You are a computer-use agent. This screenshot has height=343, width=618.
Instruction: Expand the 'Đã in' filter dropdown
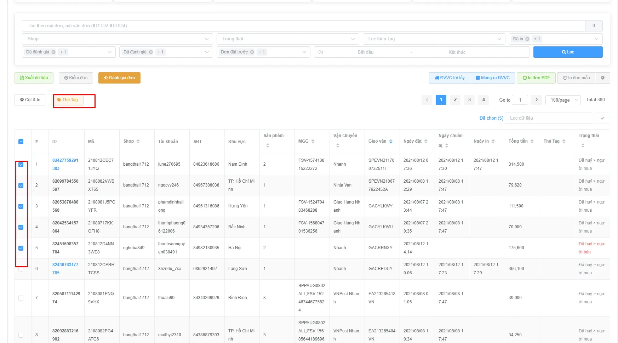(x=596, y=39)
